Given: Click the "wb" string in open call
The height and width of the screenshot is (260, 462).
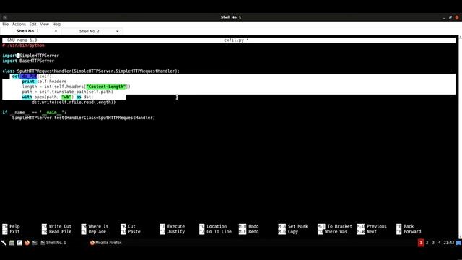Looking at the screenshot, I should tap(66, 97).
